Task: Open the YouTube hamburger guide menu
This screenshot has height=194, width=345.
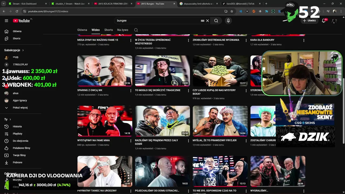Action: 6,21
